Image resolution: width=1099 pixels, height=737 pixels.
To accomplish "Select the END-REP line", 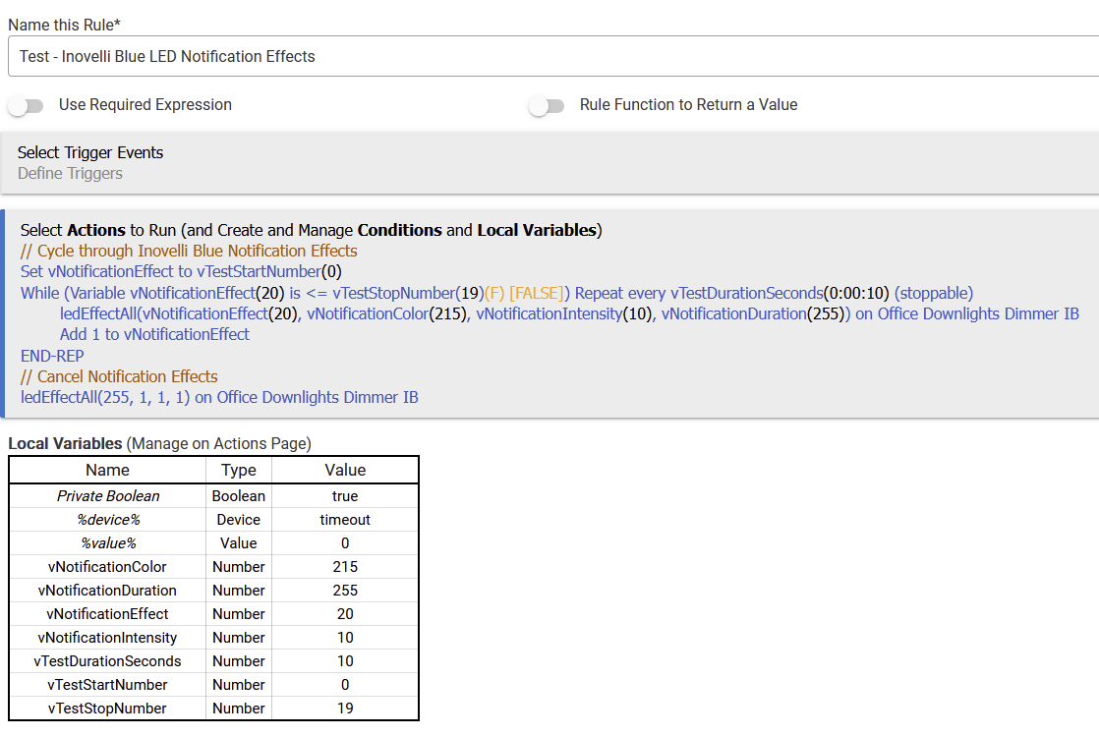I will (52, 356).
